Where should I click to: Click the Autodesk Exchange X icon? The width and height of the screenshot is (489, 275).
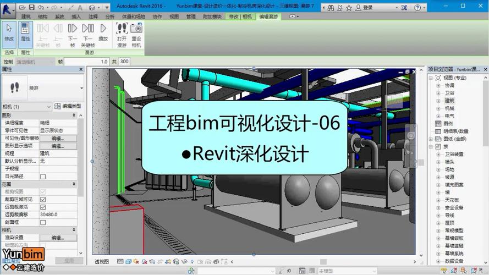(x=404, y=8)
